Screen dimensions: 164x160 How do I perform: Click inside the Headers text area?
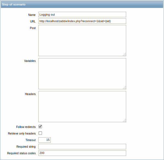[x=82, y=107]
